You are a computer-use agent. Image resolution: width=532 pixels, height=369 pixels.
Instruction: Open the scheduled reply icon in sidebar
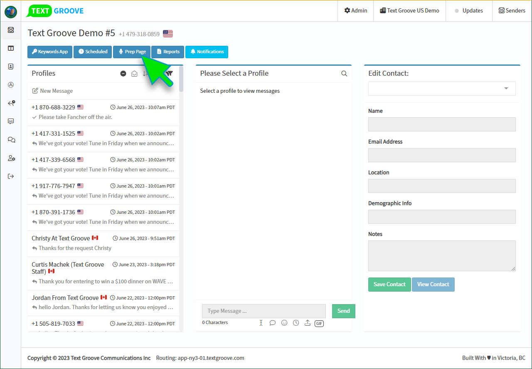[x=11, y=103]
